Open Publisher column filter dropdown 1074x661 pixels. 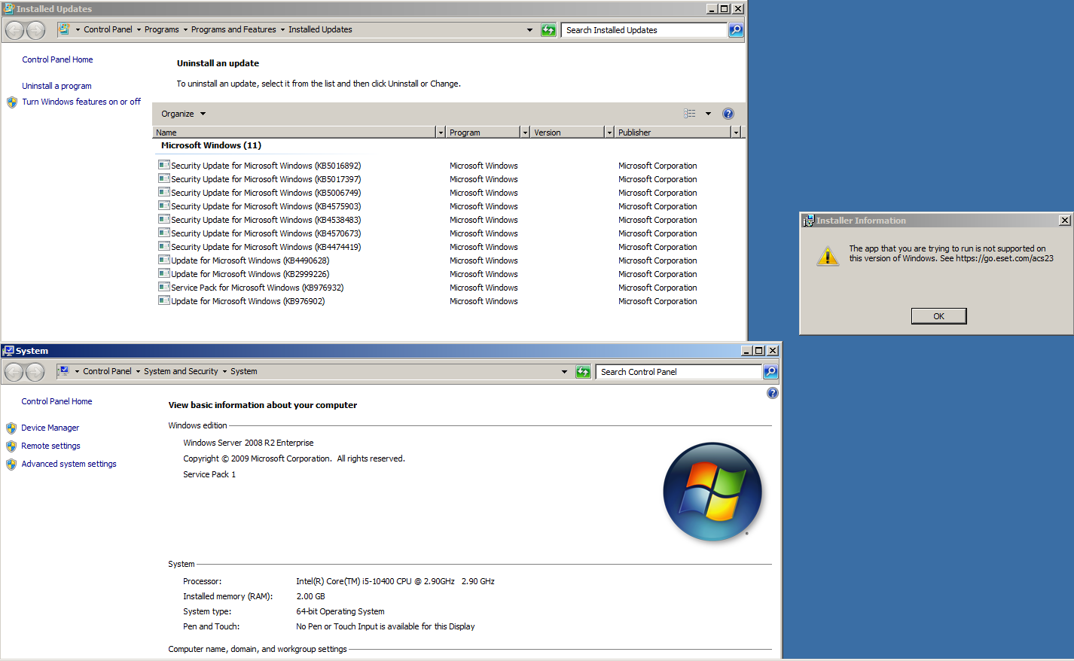click(x=736, y=133)
